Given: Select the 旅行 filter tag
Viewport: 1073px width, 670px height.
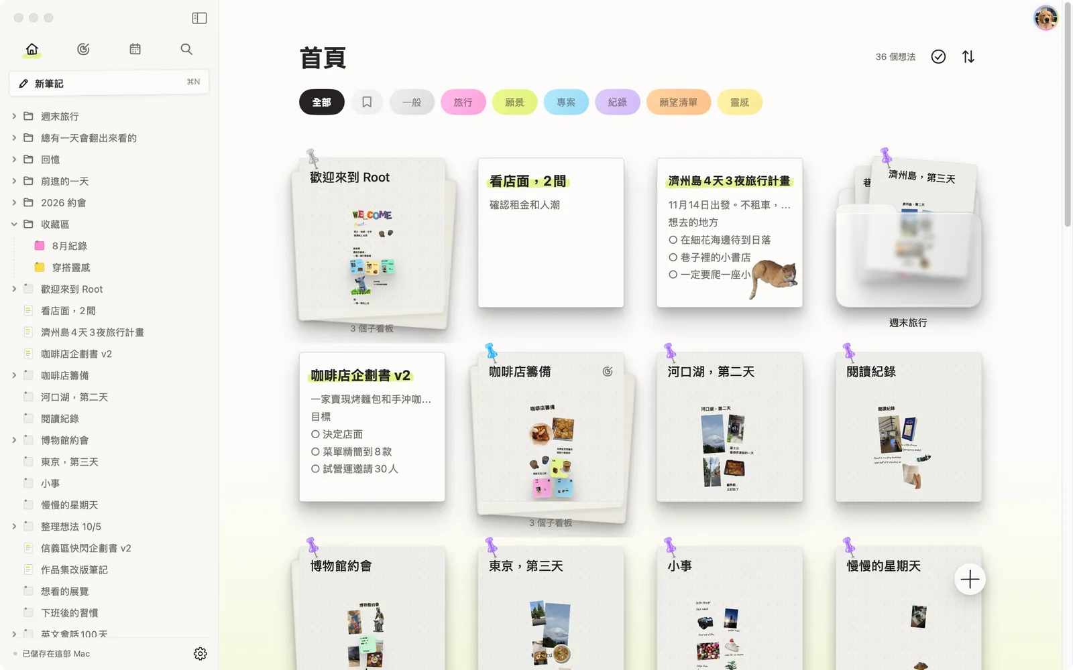Looking at the screenshot, I should pos(463,102).
